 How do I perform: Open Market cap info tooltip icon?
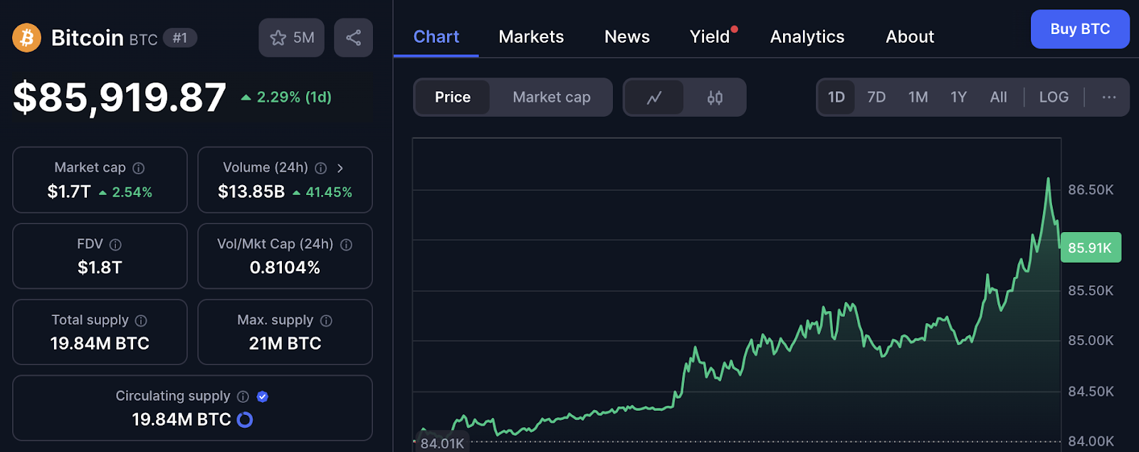click(139, 168)
